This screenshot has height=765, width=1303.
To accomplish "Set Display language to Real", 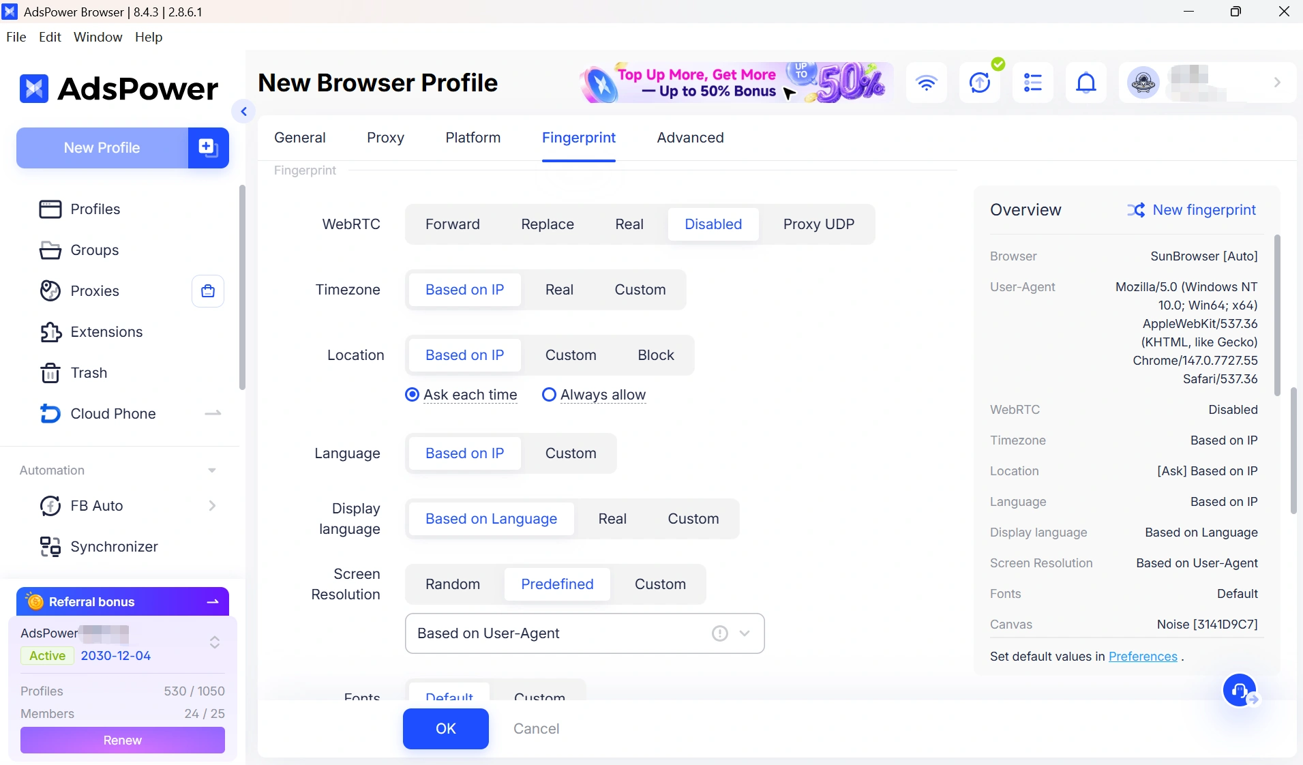I will click(612, 519).
